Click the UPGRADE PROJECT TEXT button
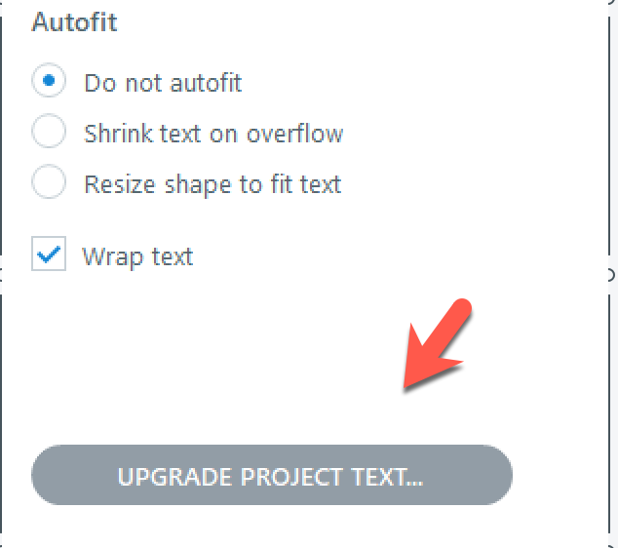The image size is (618, 548). (x=272, y=476)
